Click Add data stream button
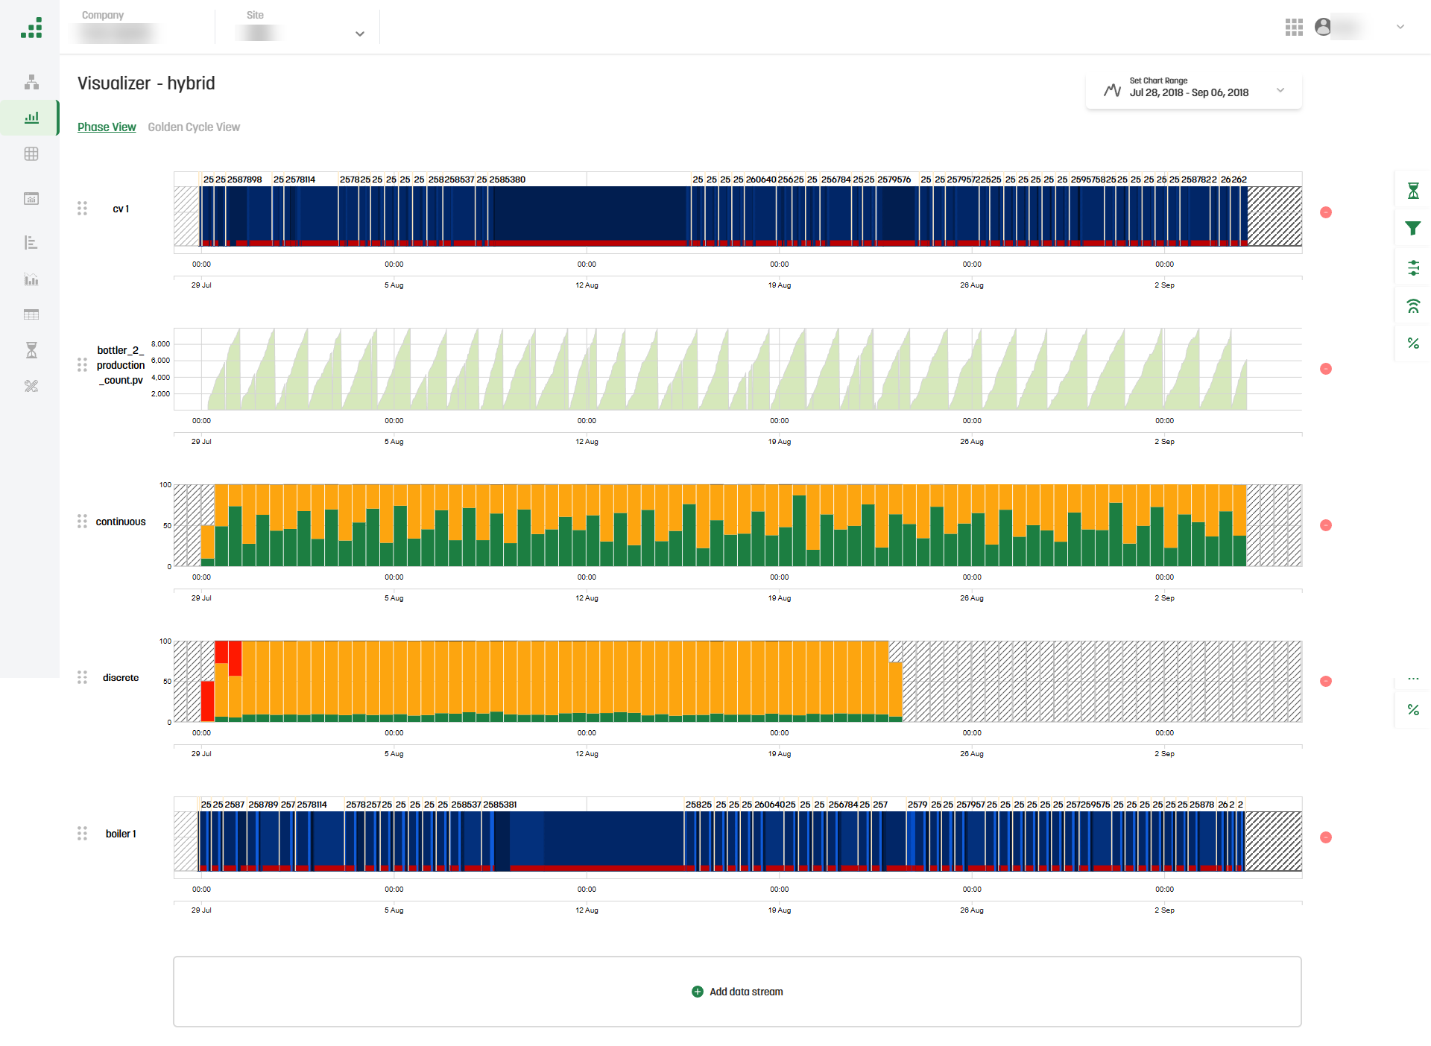Viewport: 1431px width, 1046px height. (x=737, y=992)
